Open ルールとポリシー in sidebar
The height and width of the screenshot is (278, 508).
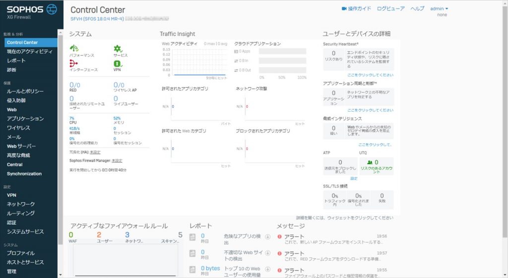25,91
